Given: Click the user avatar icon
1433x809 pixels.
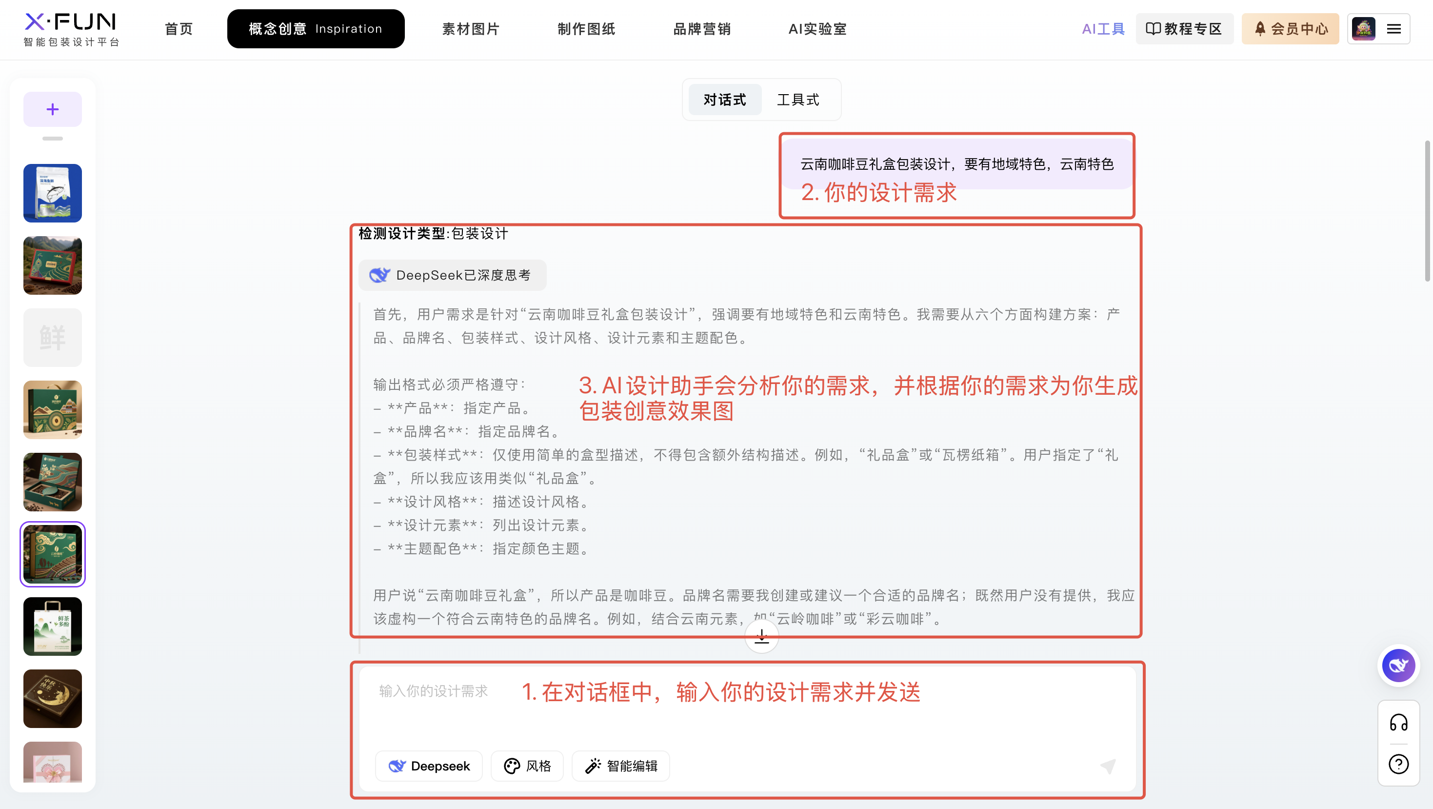Looking at the screenshot, I should [x=1363, y=29].
